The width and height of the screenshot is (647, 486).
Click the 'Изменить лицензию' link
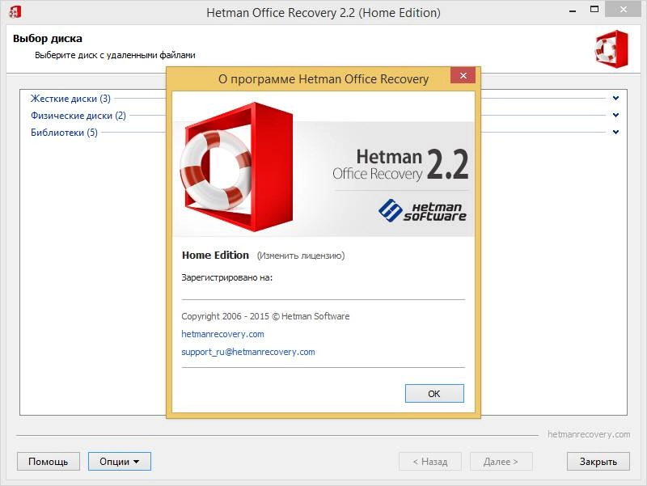pyautogui.click(x=301, y=256)
